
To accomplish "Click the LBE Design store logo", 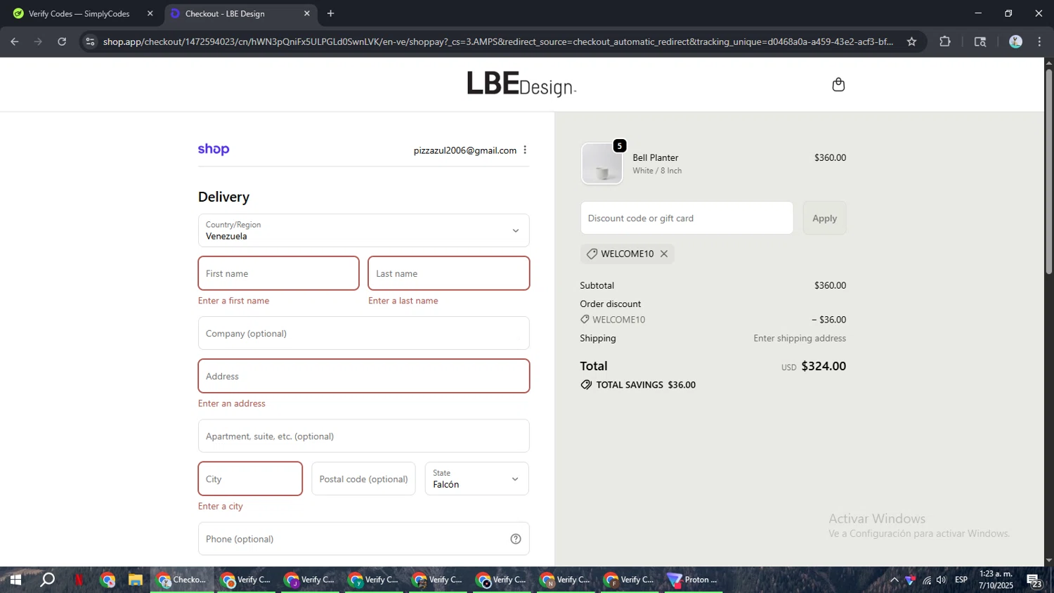I will coord(521,84).
